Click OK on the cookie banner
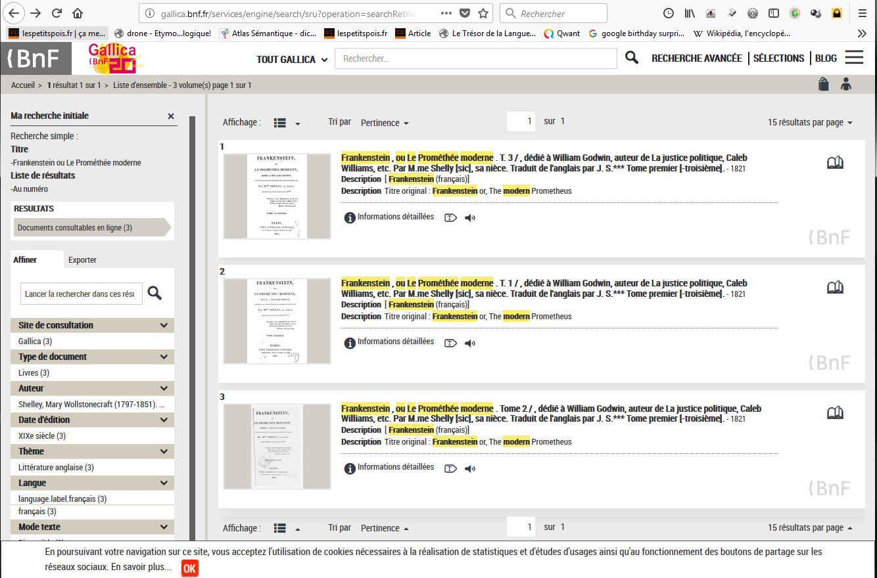Screen dimensions: 877x578 point(189,568)
